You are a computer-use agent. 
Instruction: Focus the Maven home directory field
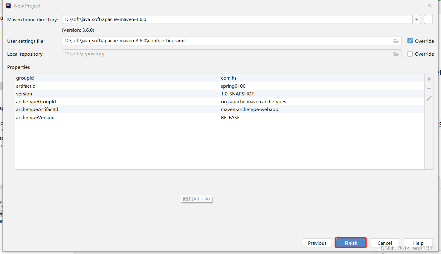pyautogui.click(x=238, y=19)
